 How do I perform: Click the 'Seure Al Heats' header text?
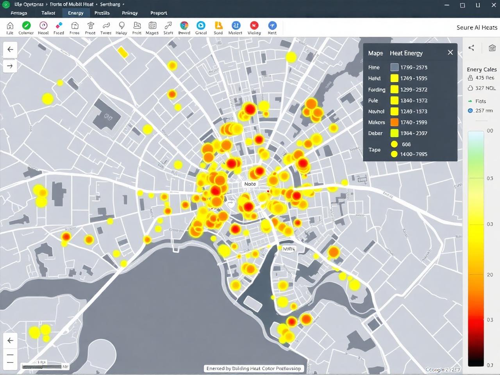(477, 27)
